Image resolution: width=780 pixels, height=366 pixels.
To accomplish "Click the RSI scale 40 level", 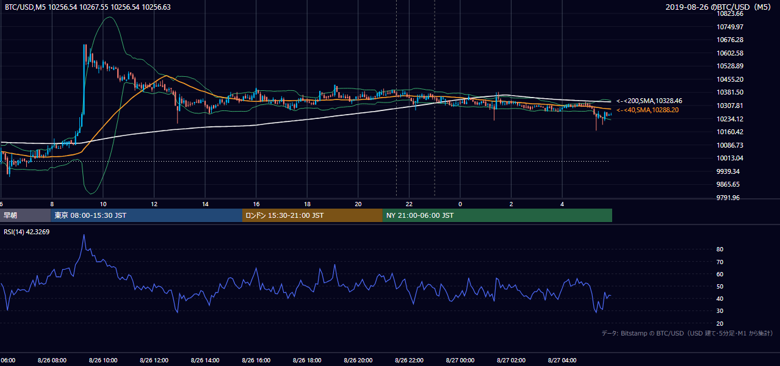I will (x=720, y=298).
